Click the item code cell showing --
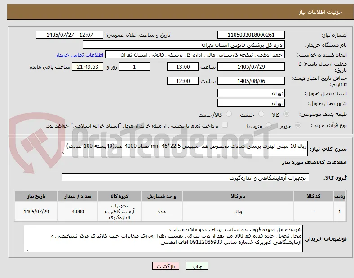The image size is (354, 278). pyautogui.click(x=314, y=212)
